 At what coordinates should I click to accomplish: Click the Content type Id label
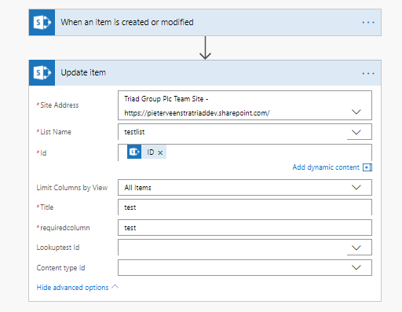[x=60, y=268]
